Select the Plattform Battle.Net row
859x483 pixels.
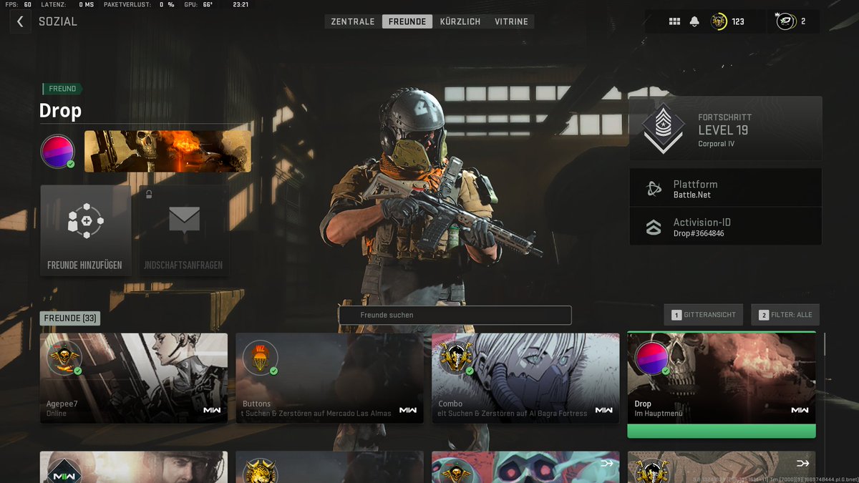(726, 188)
